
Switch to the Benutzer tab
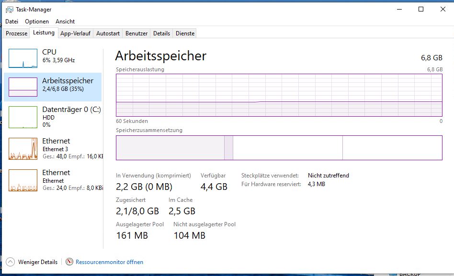(x=136, y=33)
